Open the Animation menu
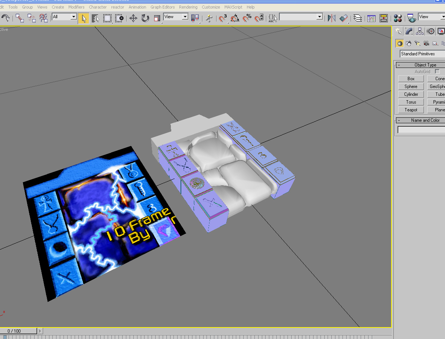445x339 pixels. click(x=137, y=7)
